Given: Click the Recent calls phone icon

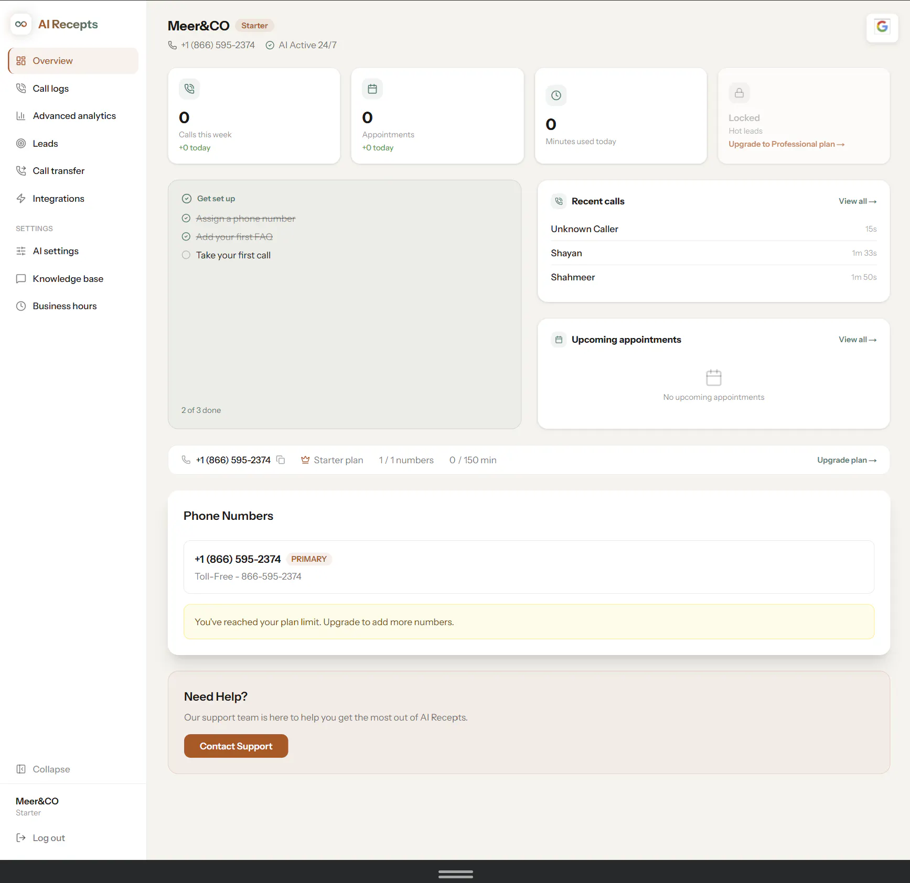Looking at the screenshot, I should [x=559, y=201].
